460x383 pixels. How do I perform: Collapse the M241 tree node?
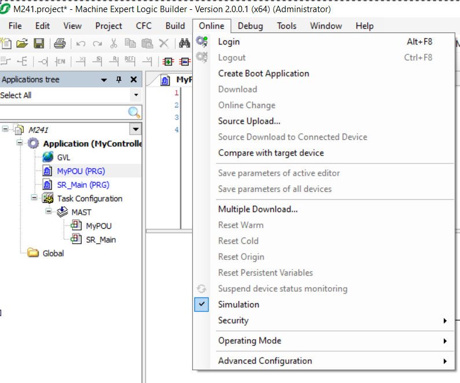tap(5, 129)
